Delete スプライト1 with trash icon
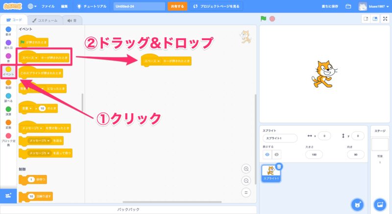The height and width of the screenshot is (214, 392). (279, 166)
